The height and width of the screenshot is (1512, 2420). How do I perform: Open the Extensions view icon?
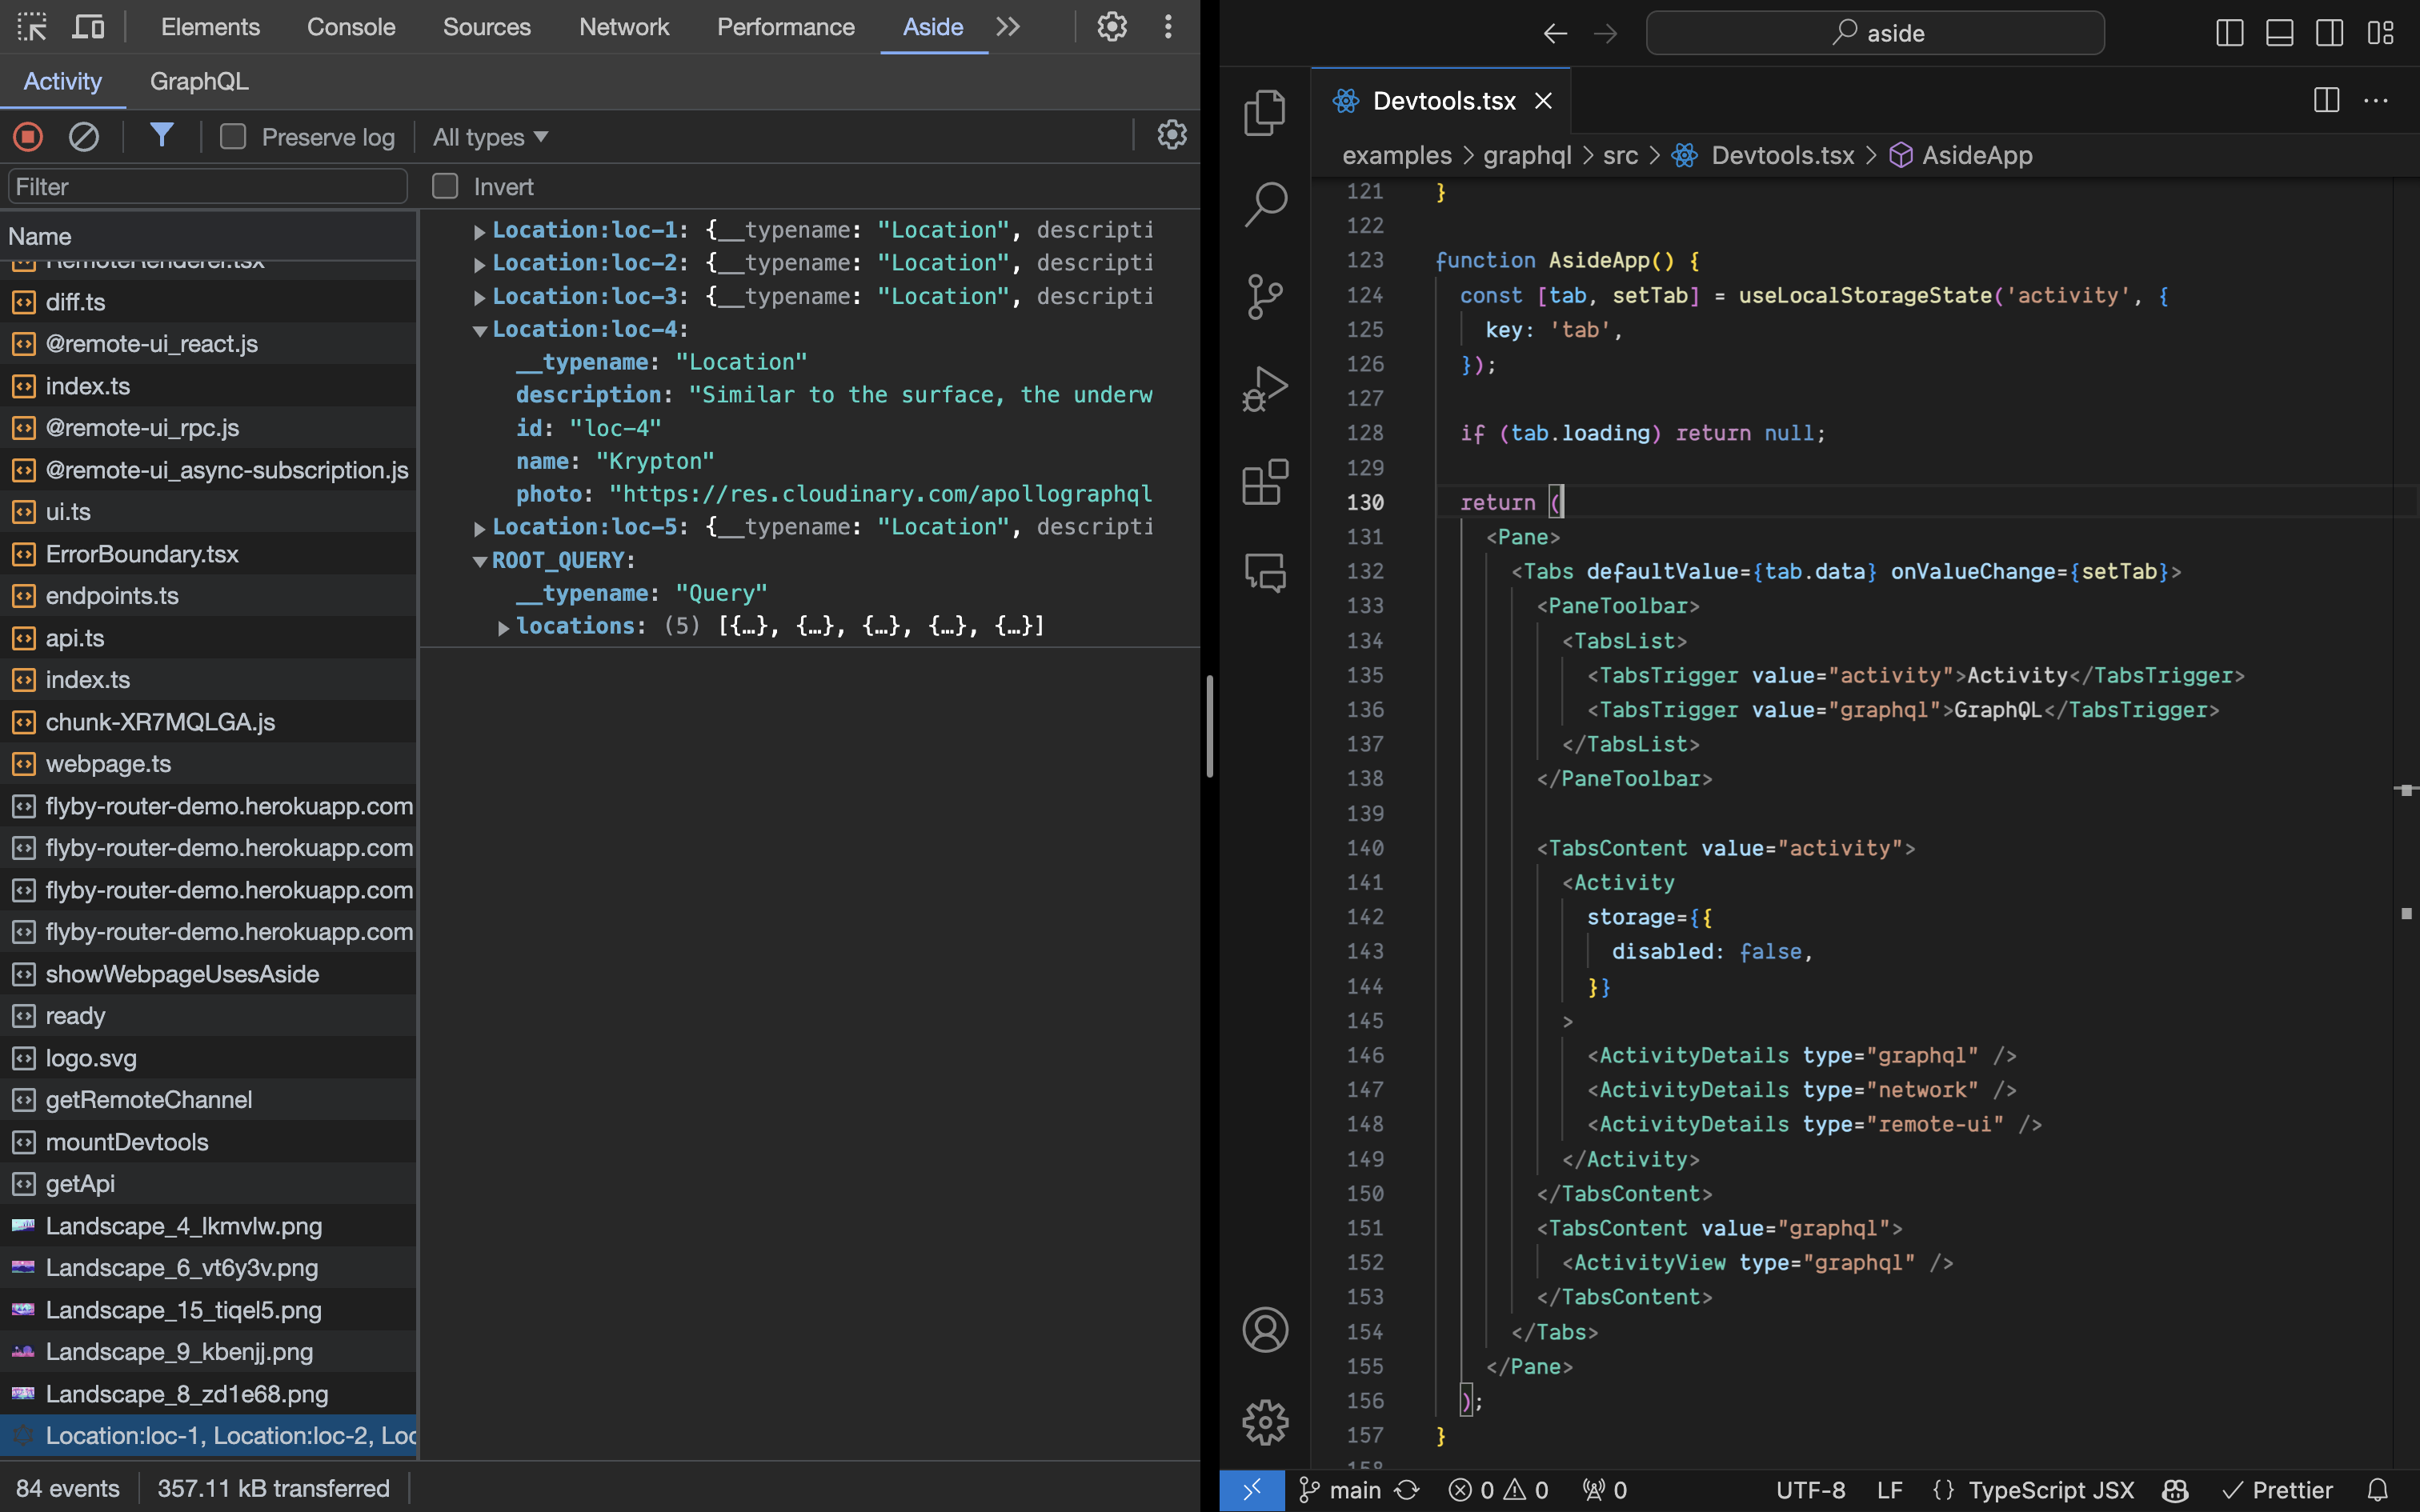1265,482
